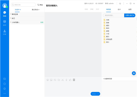Screen dimensions: 137x97
Task: Click the calculator-like icon in chat toolbar
Action: tap(74, 80)
